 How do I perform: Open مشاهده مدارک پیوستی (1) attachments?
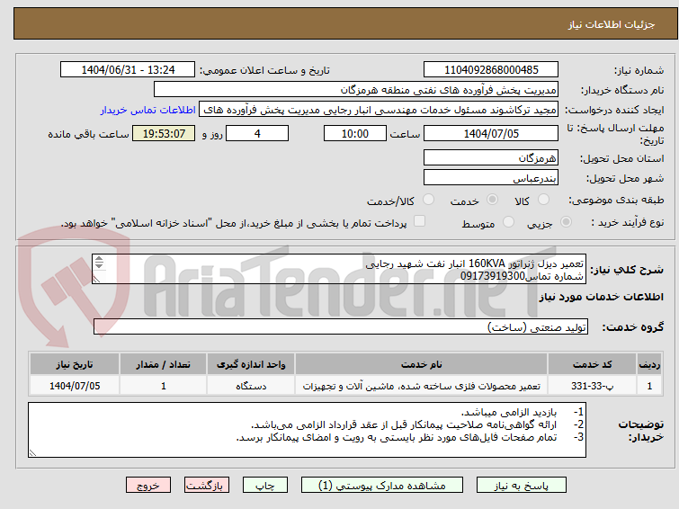(x=382, y=486)
